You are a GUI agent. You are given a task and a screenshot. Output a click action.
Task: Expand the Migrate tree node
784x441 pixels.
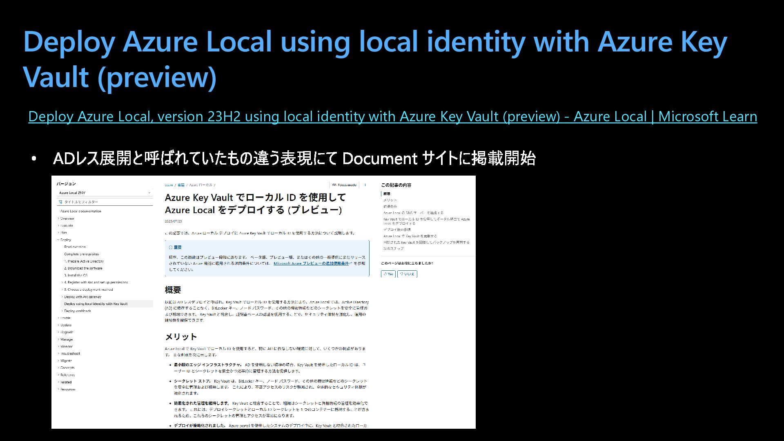(65, 361)
